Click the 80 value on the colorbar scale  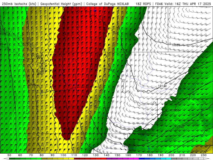click(42, 155)
